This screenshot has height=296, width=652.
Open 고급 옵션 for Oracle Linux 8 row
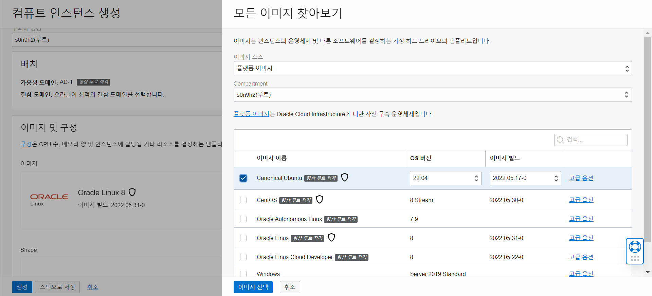tap(581, 238)
